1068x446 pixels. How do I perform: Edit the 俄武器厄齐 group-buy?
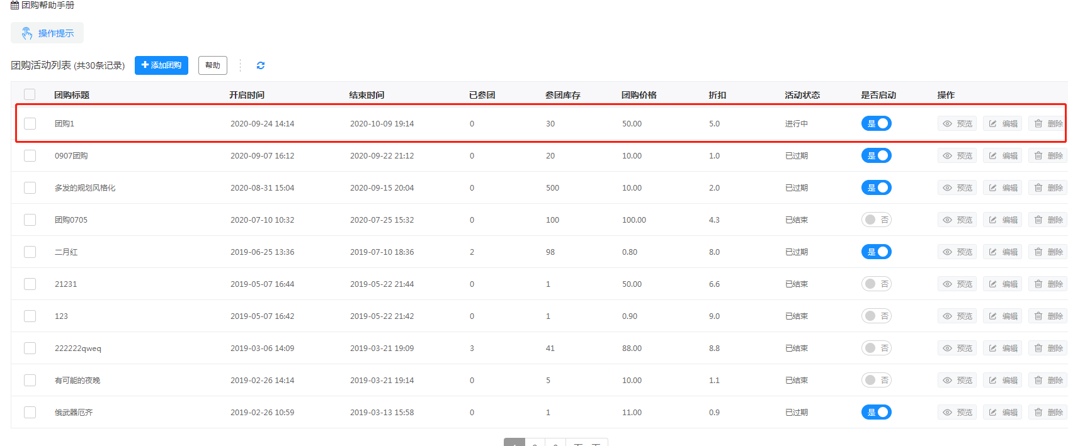[1003, 413]
